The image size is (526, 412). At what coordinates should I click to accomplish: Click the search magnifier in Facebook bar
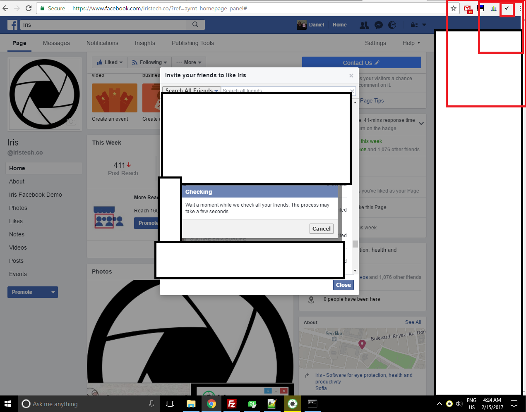pos(195,25)
